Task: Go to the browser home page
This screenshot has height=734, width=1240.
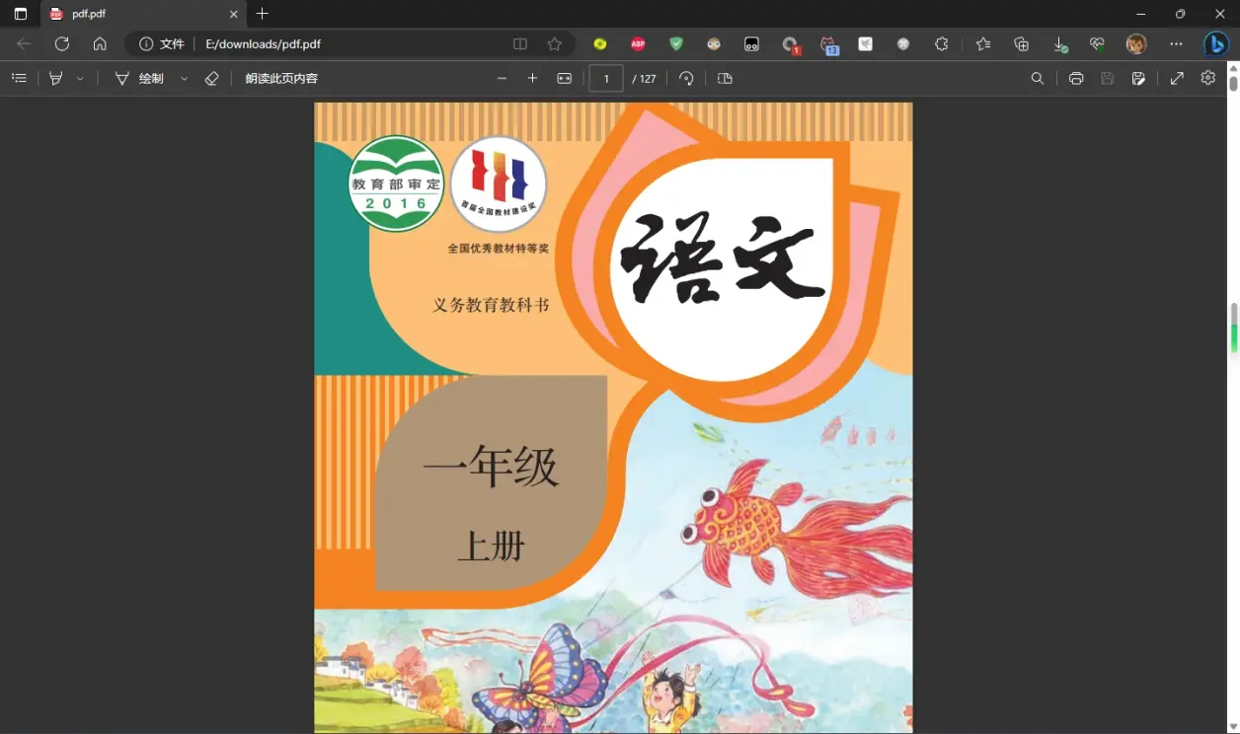Action: 100,43
